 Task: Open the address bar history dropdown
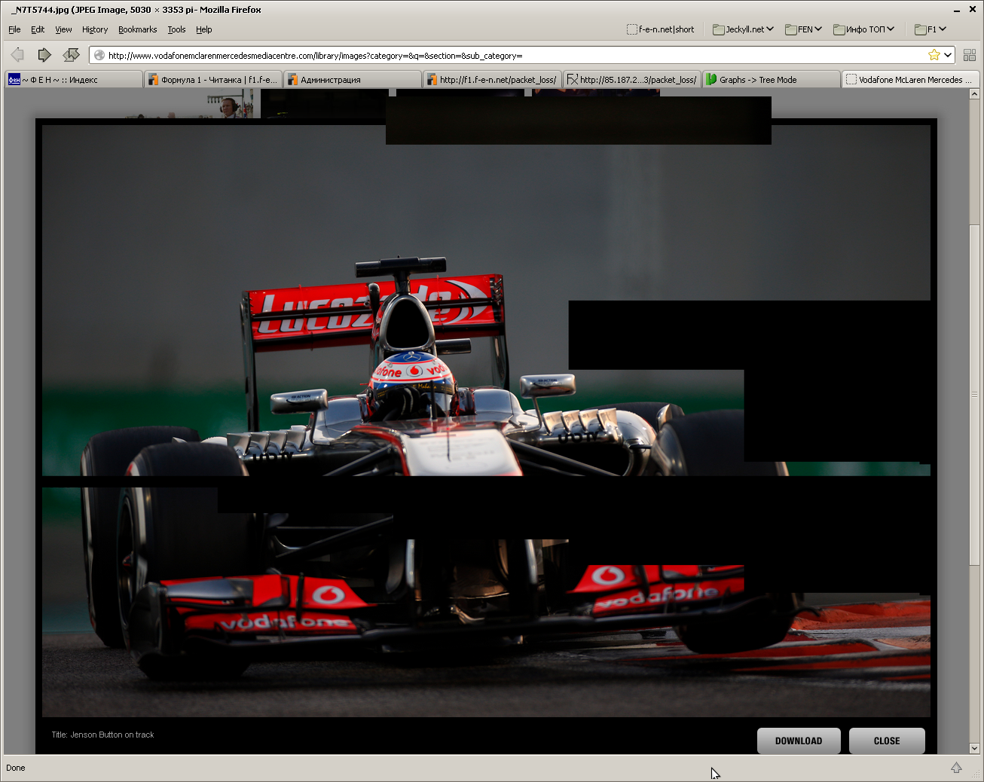click(x=948, y=55)
